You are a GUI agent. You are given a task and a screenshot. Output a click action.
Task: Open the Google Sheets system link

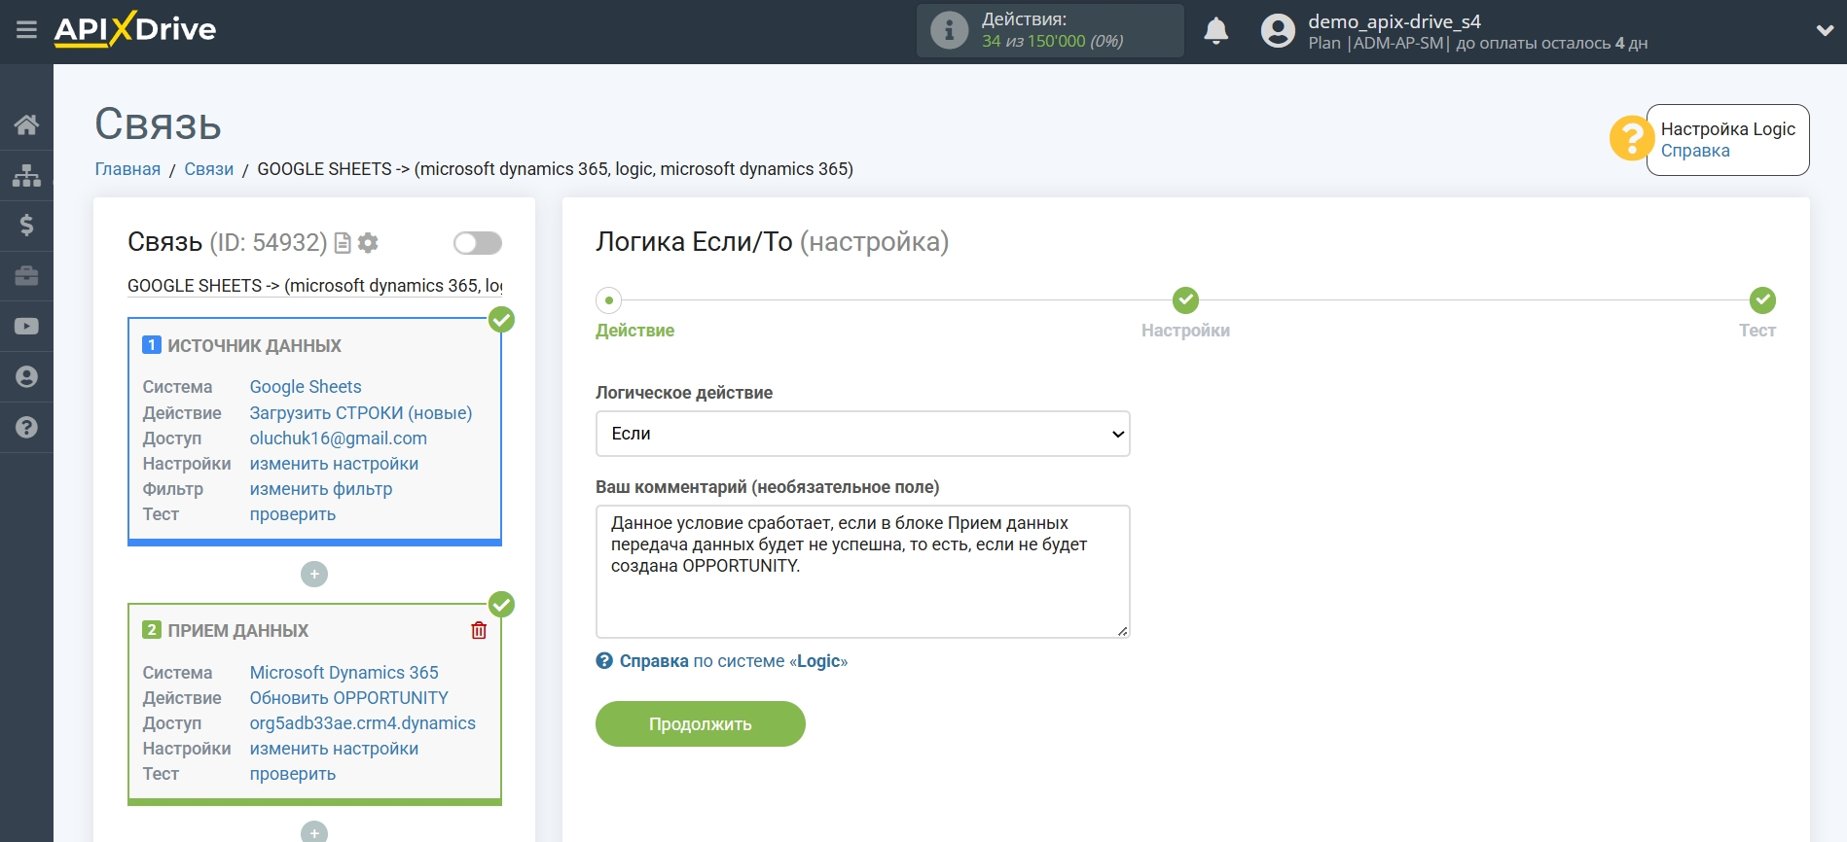click(x=306, y=387)
